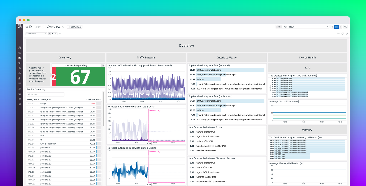The width and height of the screenshot is (366, 186).
Task: Select the 127.0.0.1 N/A host row
Action: coord(64,136)
